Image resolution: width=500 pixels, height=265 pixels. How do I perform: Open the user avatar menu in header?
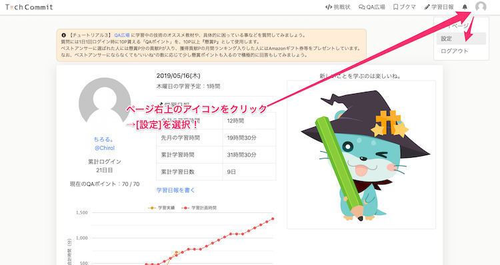point(481,7)
